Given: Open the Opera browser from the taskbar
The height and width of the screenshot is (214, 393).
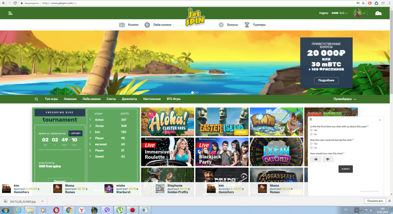Looking at the screenshot, I should coord(56,210).
